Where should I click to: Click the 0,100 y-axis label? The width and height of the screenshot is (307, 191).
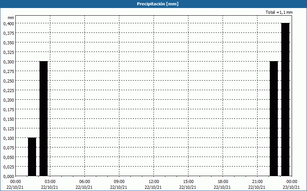pyautogui.click(x=8, y=138)
